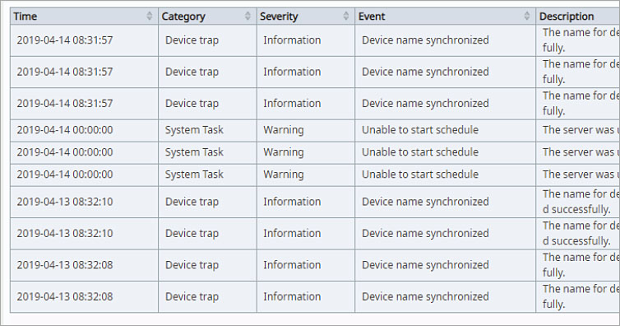Image resolution: width=620 pixels, height=326 pixels.
Task: Select the Time column header
Action: click(84, 16)
